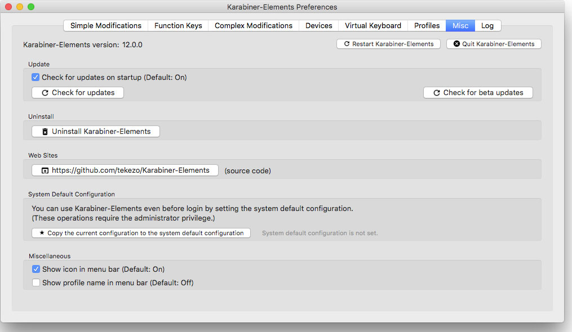Screen dimensions: 572x332
Task: Click the Restart Karabiner-Elements button label
Action: [x=393, y=44]
